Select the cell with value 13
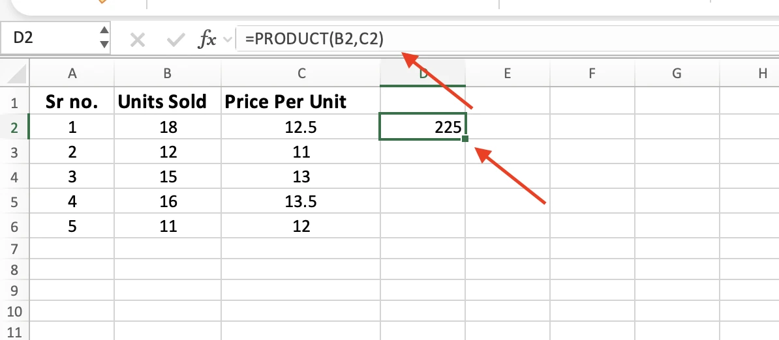Viewport: 779px width, 340px height. [301, 177]
